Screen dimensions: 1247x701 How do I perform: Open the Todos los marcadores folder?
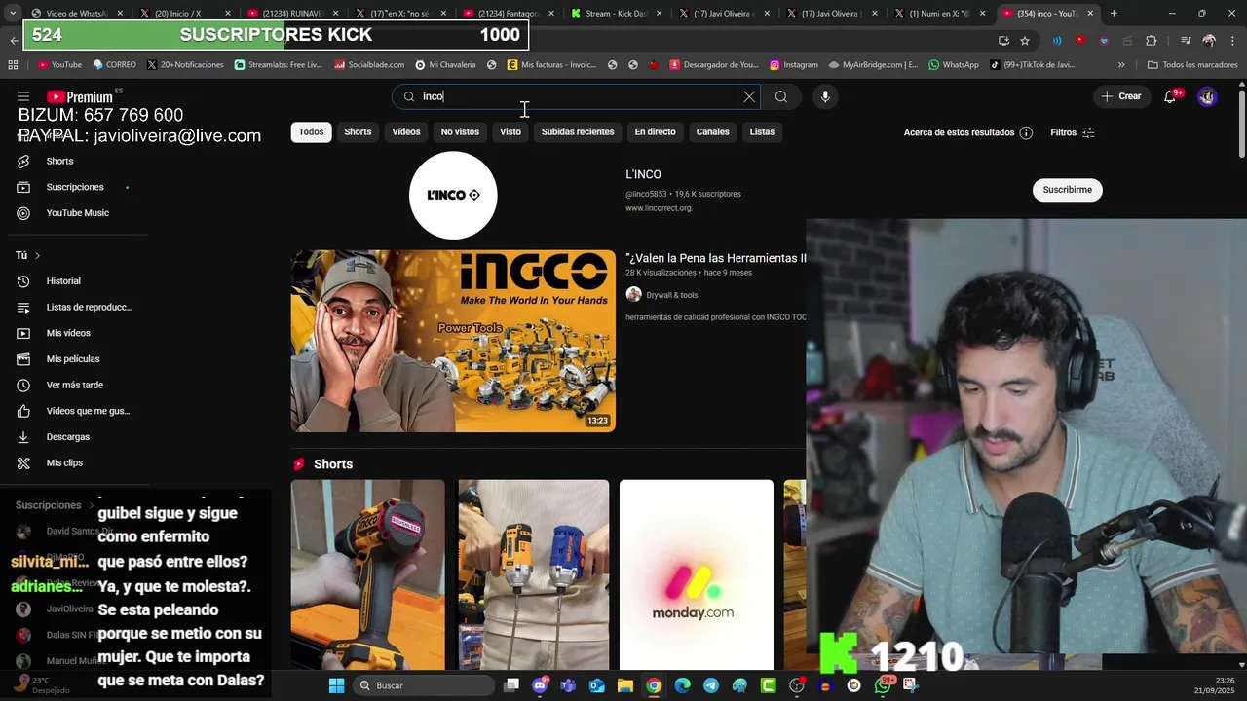[x=1193, y=65]
